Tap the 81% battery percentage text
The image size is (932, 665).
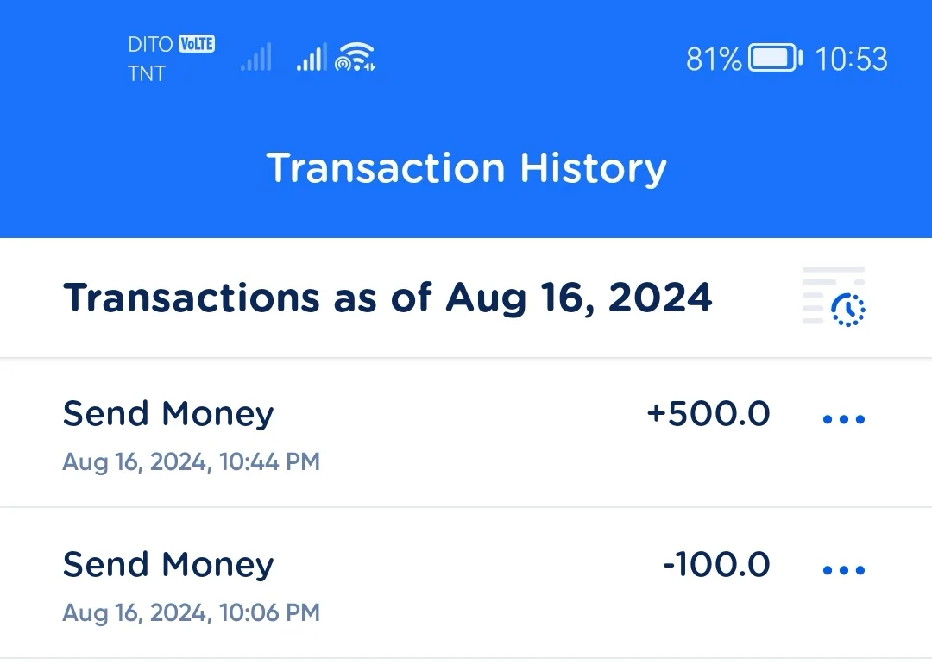pos(714,59)
